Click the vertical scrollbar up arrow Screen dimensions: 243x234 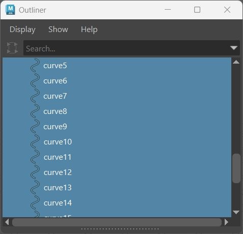pos(236,62)
